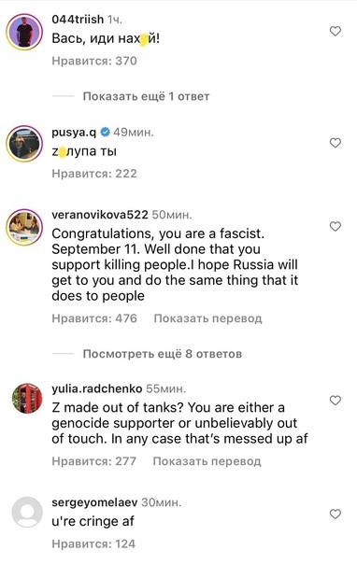
Task: Tap sergeyomelaev default gray avatar
Action: 27,513
